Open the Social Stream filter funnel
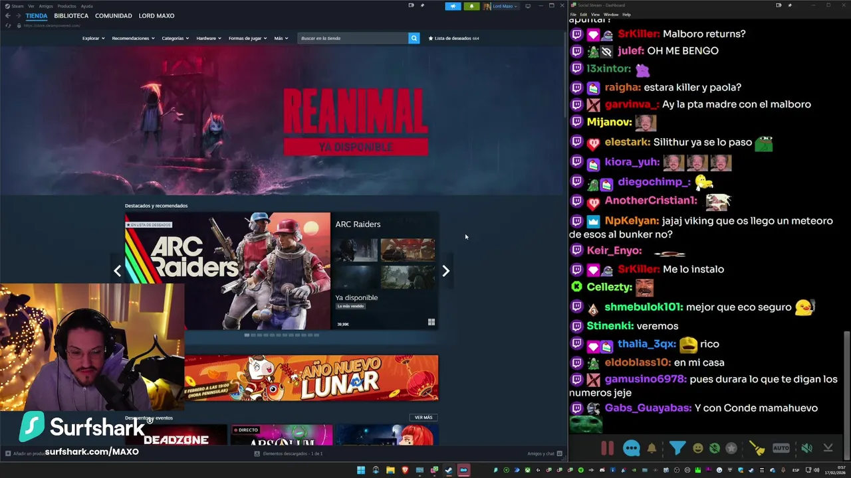Viewport: 851px width, 478px height. pos(677,448)
